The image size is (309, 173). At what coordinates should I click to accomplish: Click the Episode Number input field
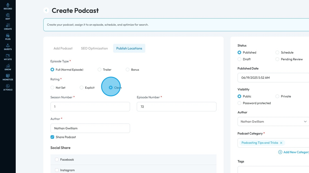click(177, 107)
